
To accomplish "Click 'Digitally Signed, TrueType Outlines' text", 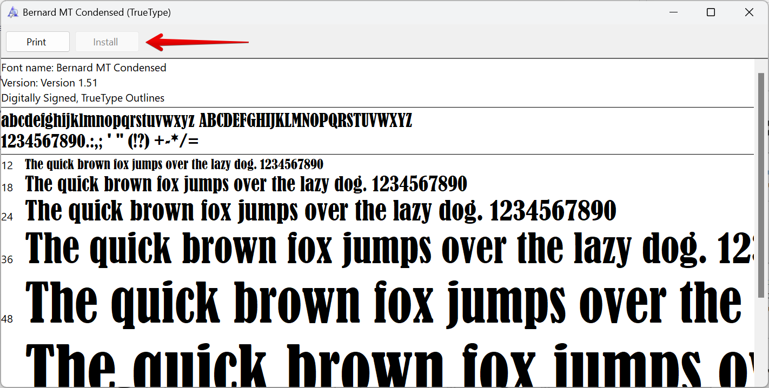I will (83, 98).
